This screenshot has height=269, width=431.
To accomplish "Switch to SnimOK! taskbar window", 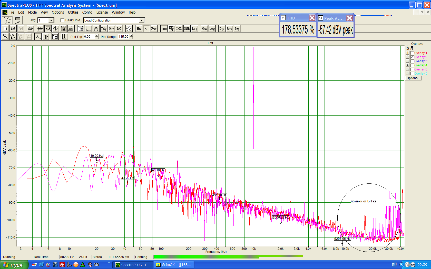I will click(174, 265).
